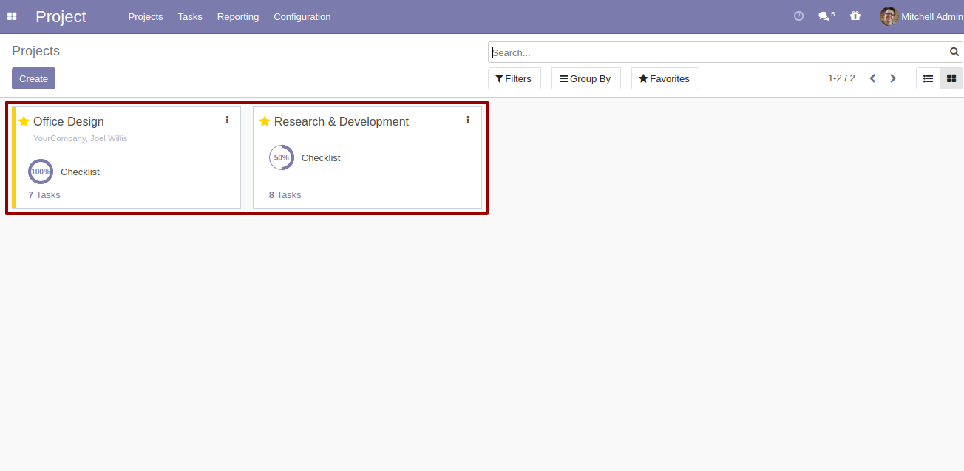Screen dimensions: 964x471
Task: Click the 1-2 / 2 pager counter
Action: pyautogui.click(x=841, y=78)
